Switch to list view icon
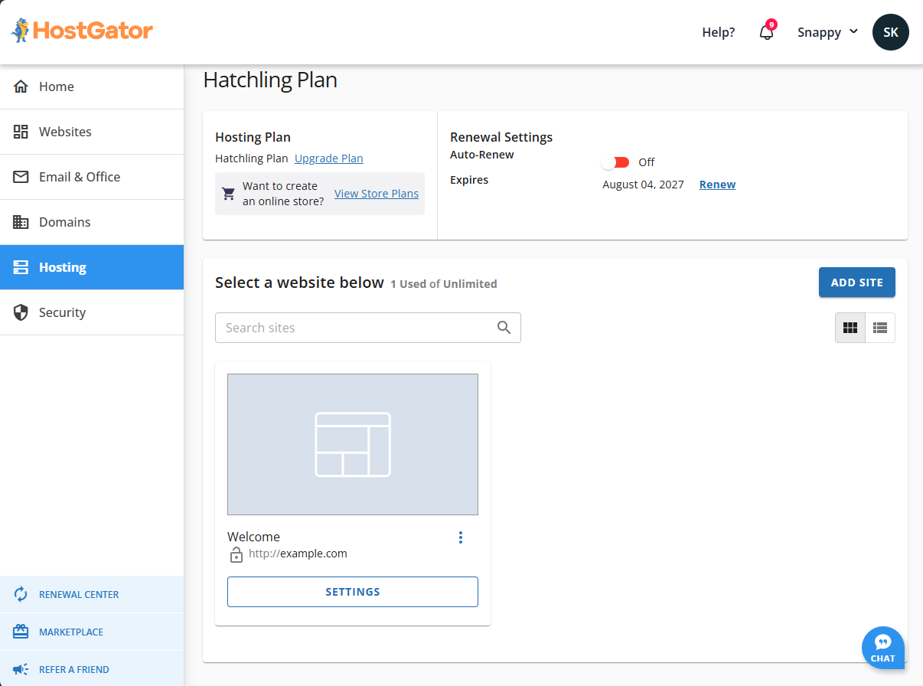 tap(879, 327)
